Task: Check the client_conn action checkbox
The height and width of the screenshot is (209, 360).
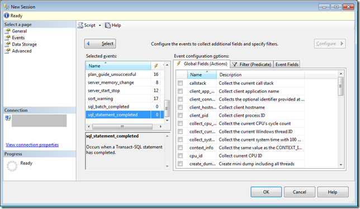Action: (x=180, y=99)
